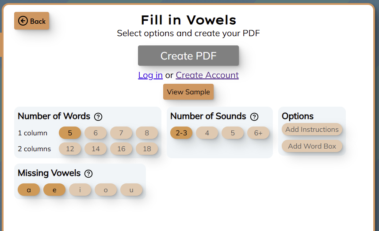
Task: Follow the Create Account link
Action: (207, 75)
